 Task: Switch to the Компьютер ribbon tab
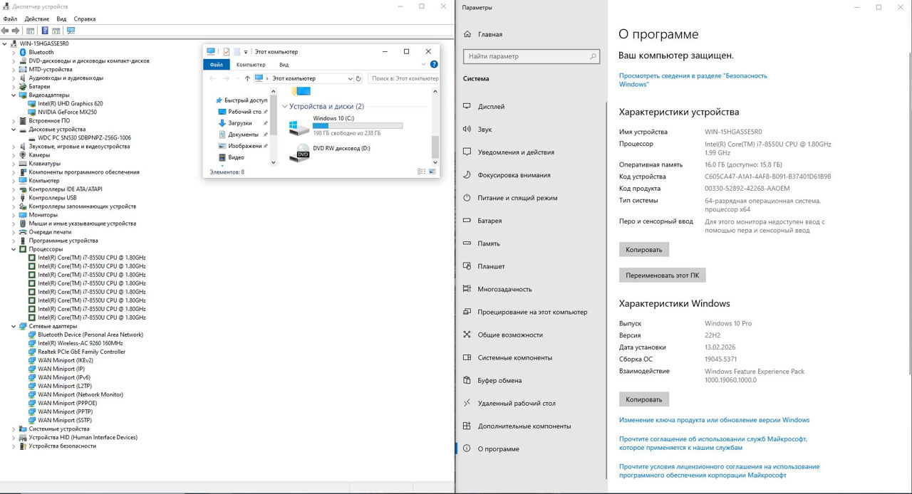pos(251,65)
